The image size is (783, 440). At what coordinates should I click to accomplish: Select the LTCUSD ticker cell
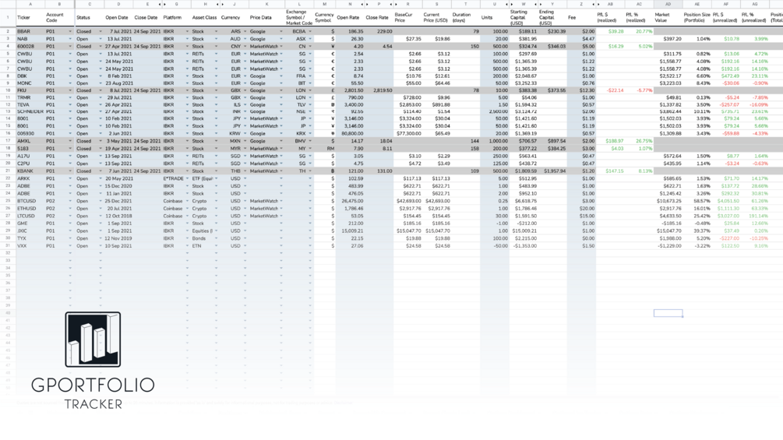tap(30, 216)
